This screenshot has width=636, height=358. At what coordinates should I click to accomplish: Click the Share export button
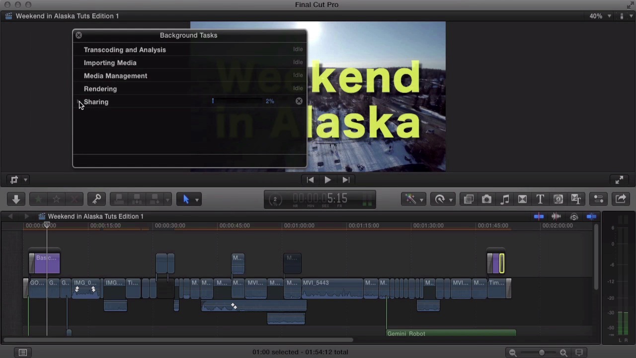tap(621, 199)
